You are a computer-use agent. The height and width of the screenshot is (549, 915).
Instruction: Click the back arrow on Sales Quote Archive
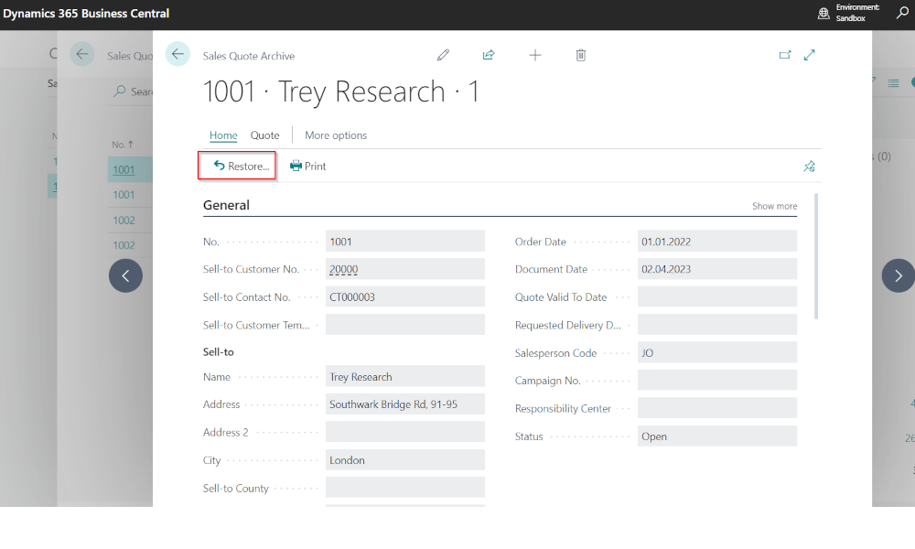tap(178, 54)
